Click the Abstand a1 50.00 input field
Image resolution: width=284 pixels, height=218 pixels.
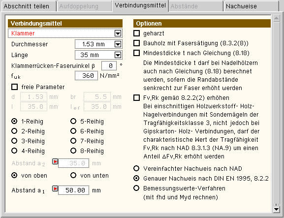73,190
